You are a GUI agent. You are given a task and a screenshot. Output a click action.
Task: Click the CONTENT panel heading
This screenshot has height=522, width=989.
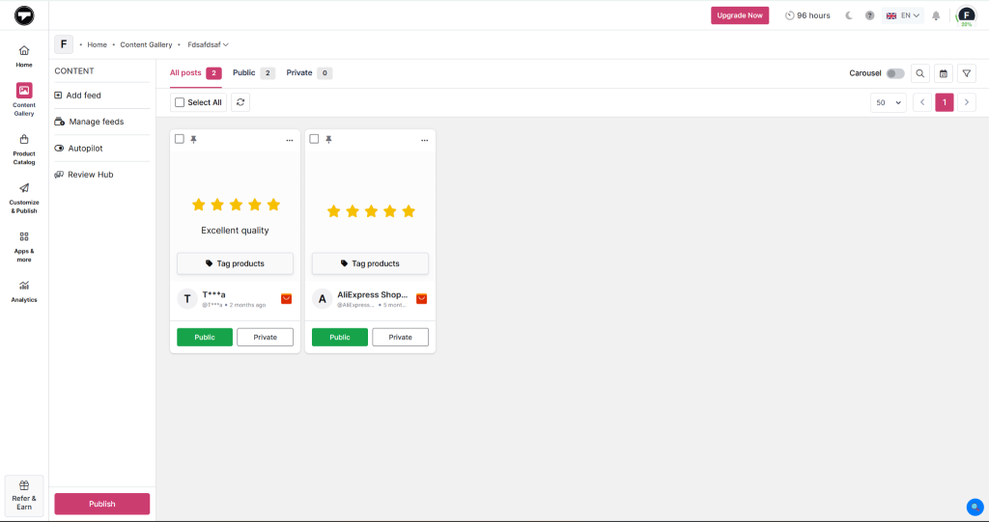[x=74, y=71]
